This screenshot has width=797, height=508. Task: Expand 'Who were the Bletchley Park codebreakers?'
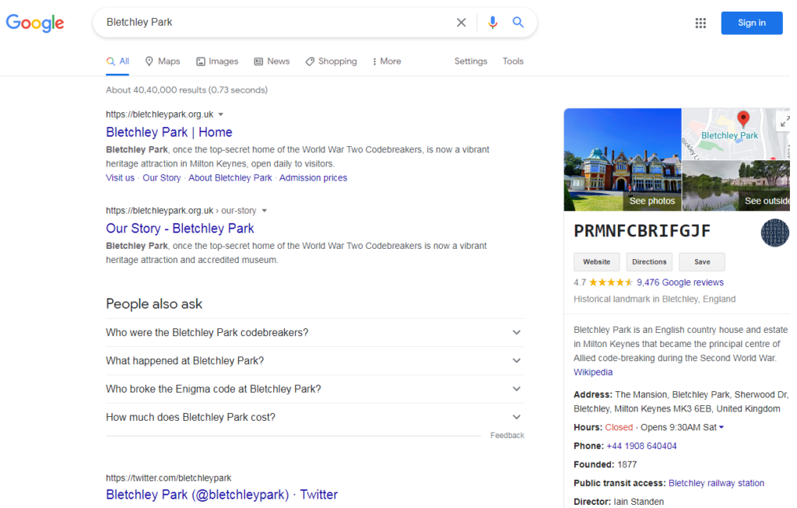[314, 333]
